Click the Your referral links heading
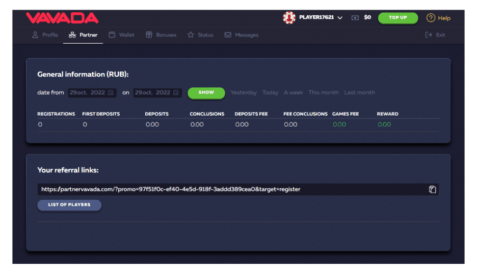This screenshot has height=272, width=477. pyautogui.click(x=68, y=170)
